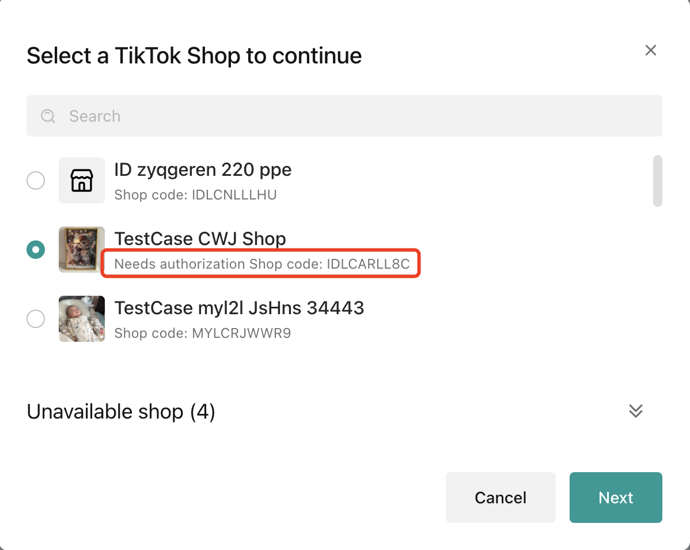690x550 pixels.
Task: Select the TestCase CWJ Shop radio button
Action: click(x=36, y=250)
